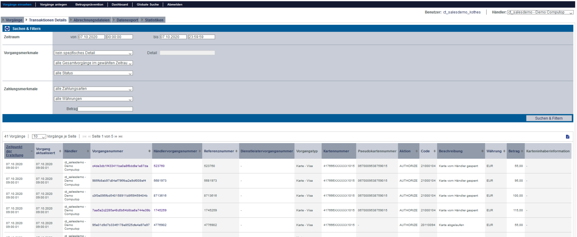
Task: Open Vorgänge je Seite count dropdown
Action: pyautogui.click(x=39, y=136)
